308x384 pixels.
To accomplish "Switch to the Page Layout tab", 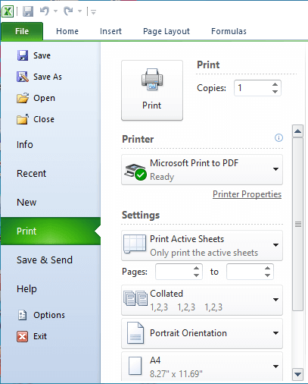I will click(x=166, y=31).
